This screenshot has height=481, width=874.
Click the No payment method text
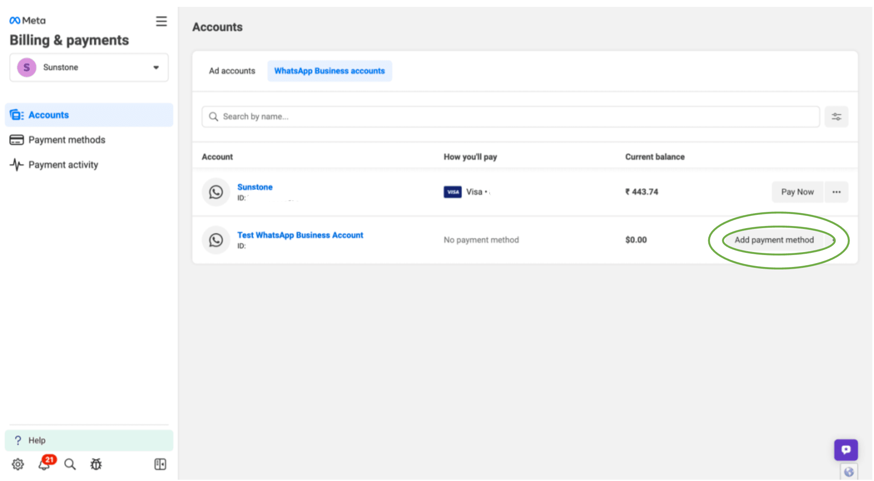(481, 240)
